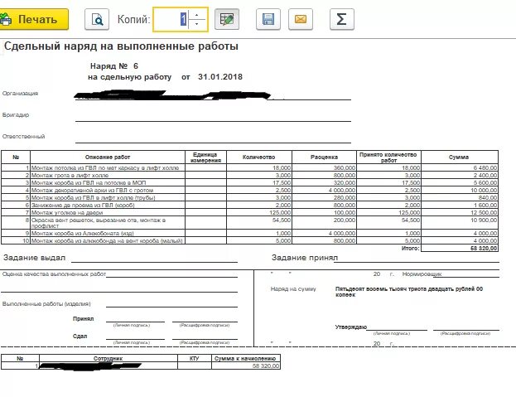This screenshot has width=516, height=397.
Task: Click the date 31.01.2018
Action: click(220, 77)
